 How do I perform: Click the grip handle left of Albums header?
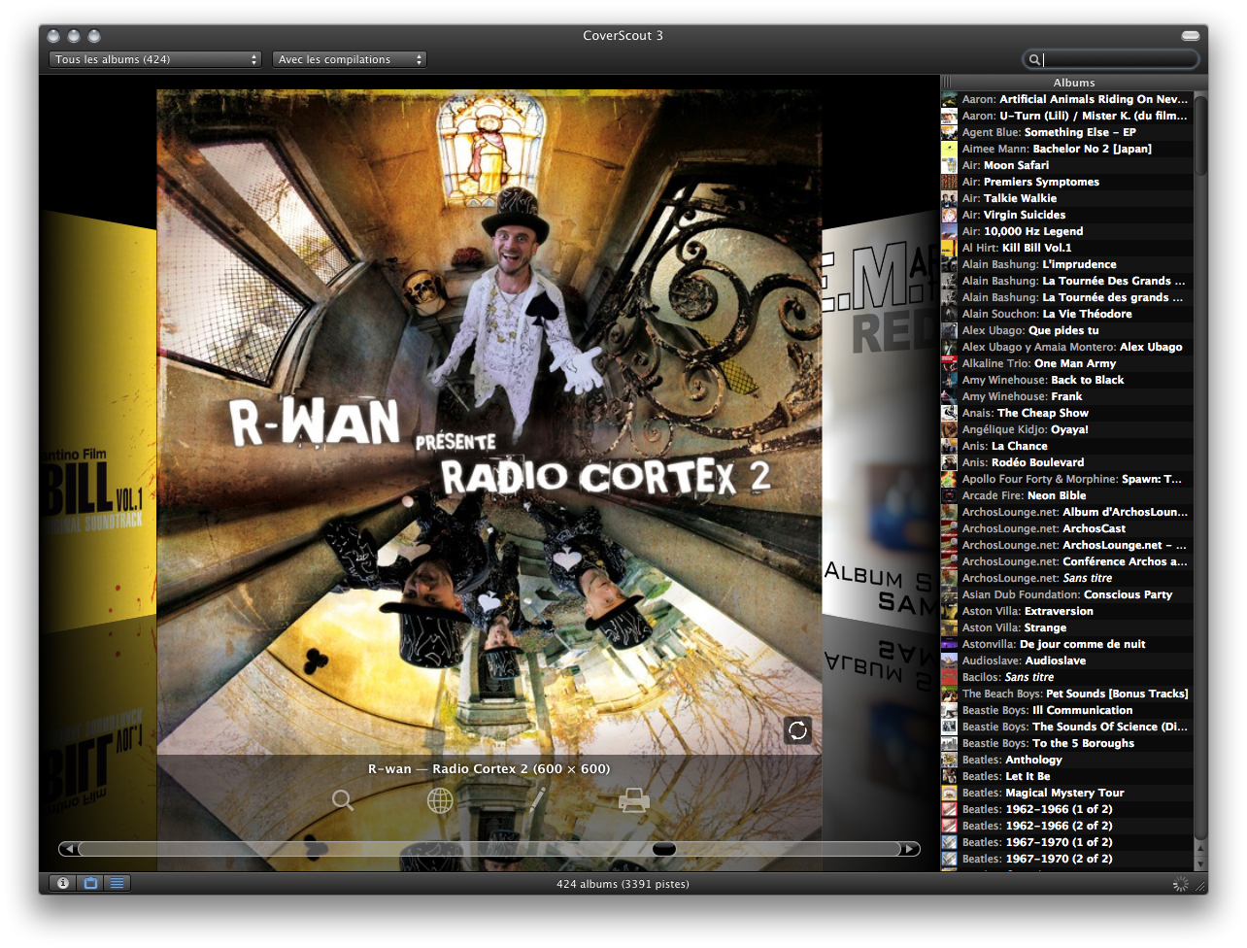(x=946, y=83)
